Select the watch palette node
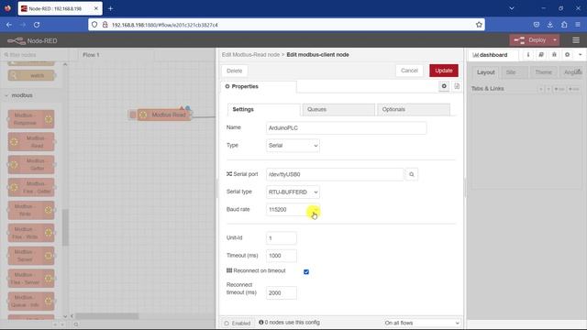Screen dimensions: 587x330 [x=31, y=75]
